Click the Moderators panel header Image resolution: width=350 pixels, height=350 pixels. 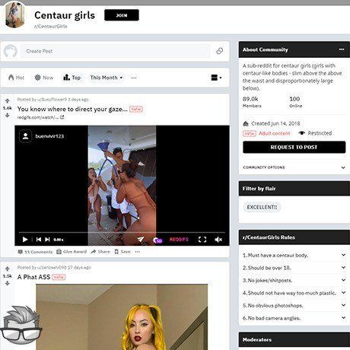click(294, 339)
